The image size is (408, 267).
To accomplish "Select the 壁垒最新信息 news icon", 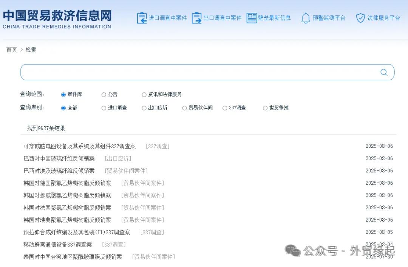I will [x=252, y=17].
